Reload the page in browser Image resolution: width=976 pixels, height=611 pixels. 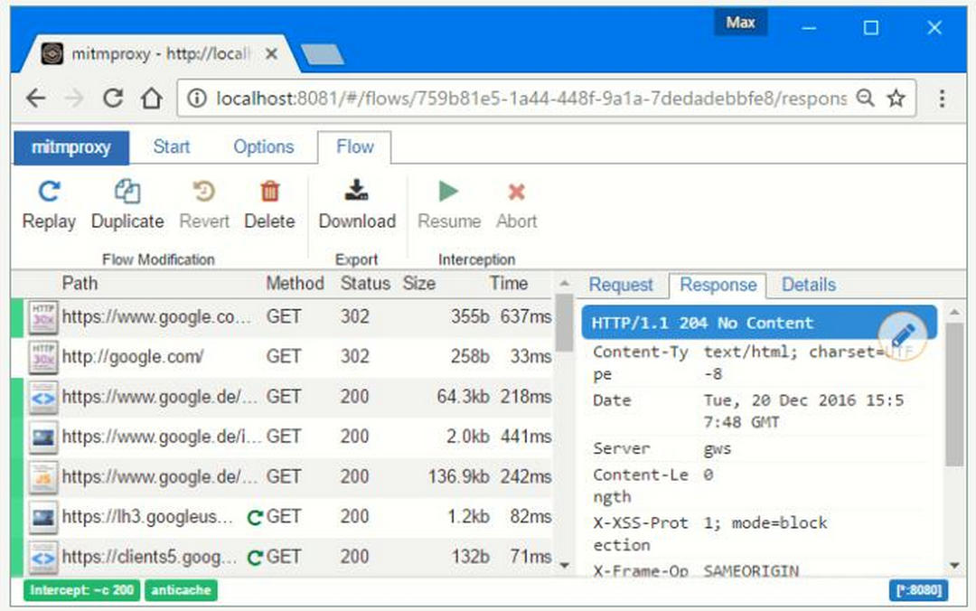pyautogui.click(x=113, y=99)
